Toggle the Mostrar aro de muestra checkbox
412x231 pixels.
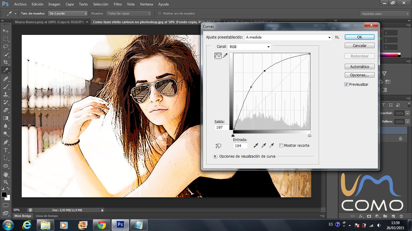click(x=160, y=14)
